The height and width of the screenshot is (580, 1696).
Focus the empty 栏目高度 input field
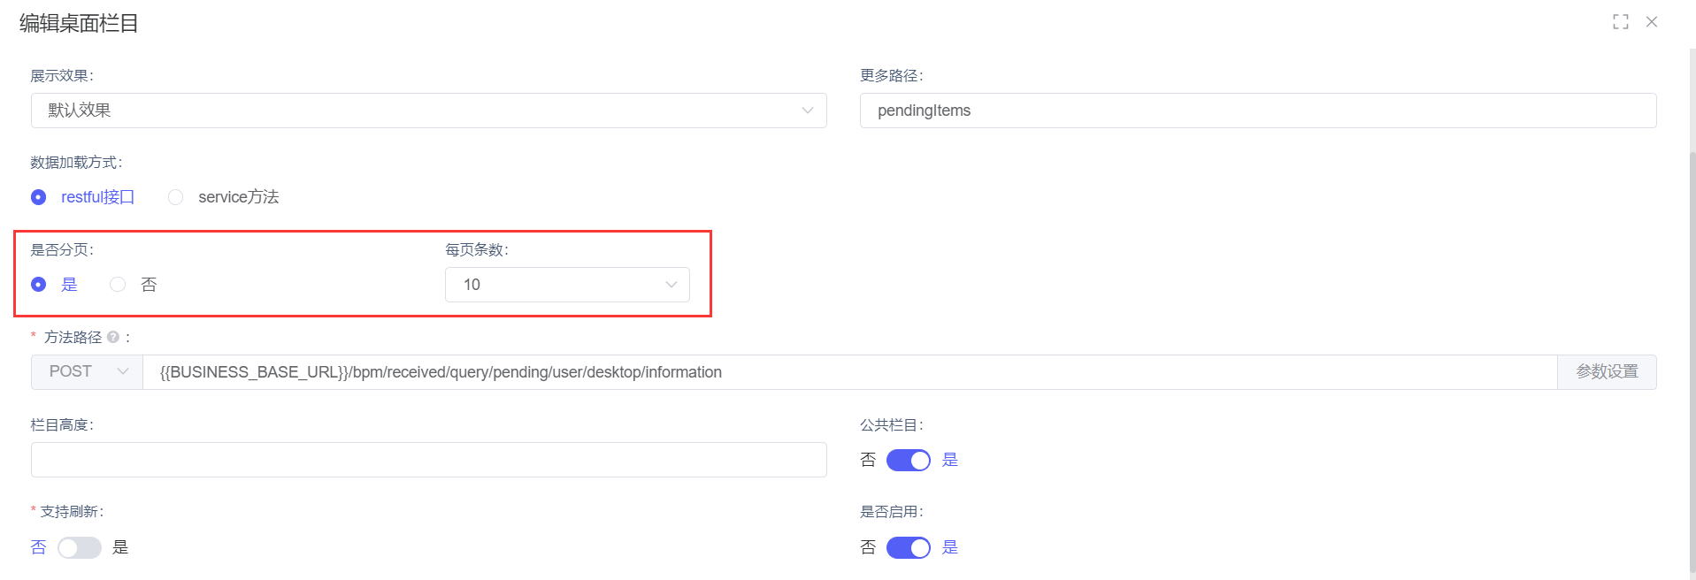428,460
